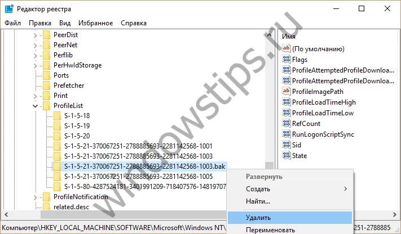This screenshot has width=401, height=234.
Task: Expand the Perflib key
Action: 36,56
